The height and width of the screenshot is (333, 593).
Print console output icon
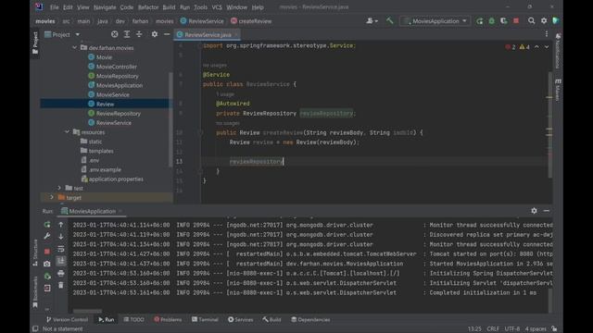point(61,273)
